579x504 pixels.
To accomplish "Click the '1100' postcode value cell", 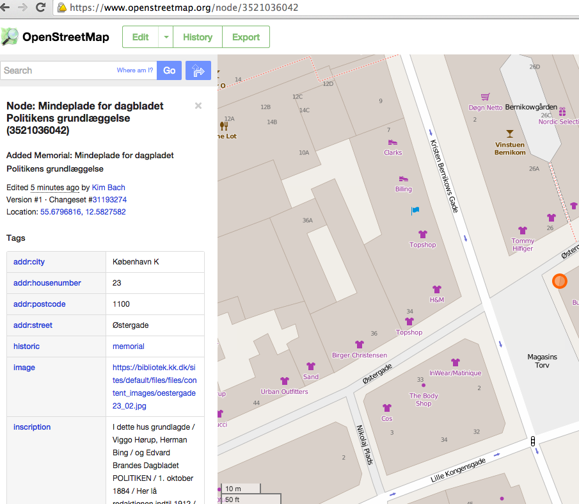I will point(155,304).
